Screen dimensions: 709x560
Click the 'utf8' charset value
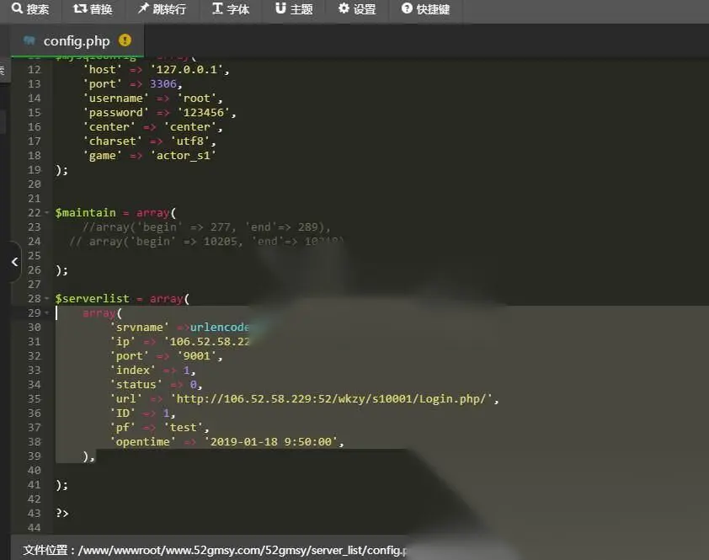(190, 141)
